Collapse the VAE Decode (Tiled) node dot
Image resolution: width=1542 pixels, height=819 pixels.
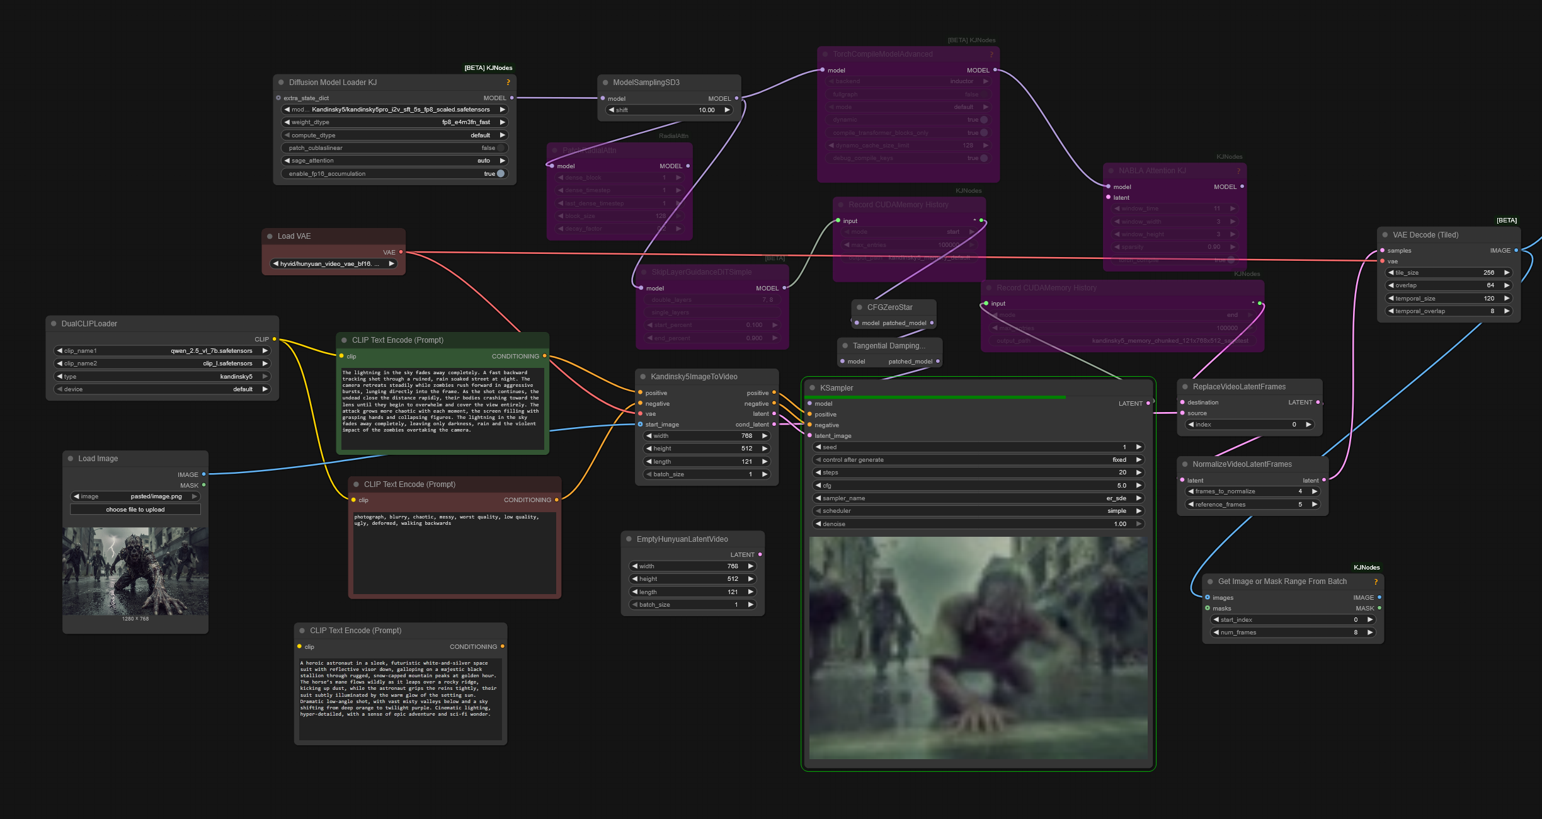click(x=1385, y=235)
